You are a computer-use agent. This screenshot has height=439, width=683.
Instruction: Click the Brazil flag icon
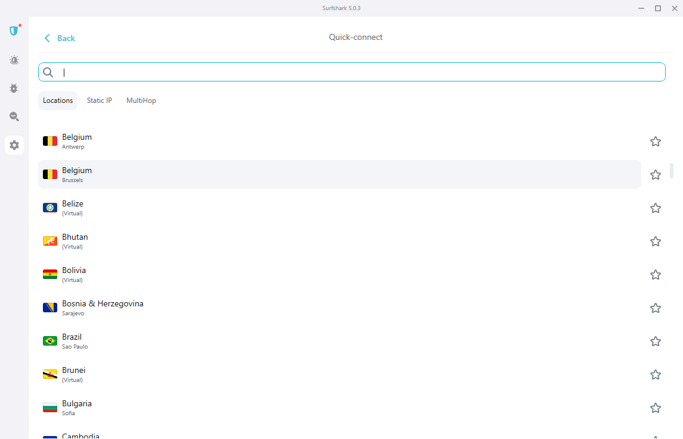[x=50, y=341]
